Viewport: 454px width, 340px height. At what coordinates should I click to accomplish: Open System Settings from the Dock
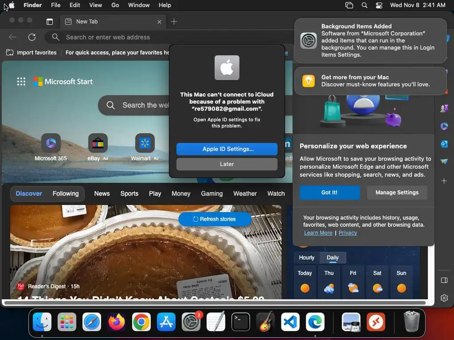point(191,322)
